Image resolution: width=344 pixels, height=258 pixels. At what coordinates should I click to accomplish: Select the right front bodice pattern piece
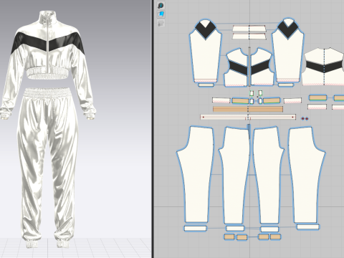[262, 67]
